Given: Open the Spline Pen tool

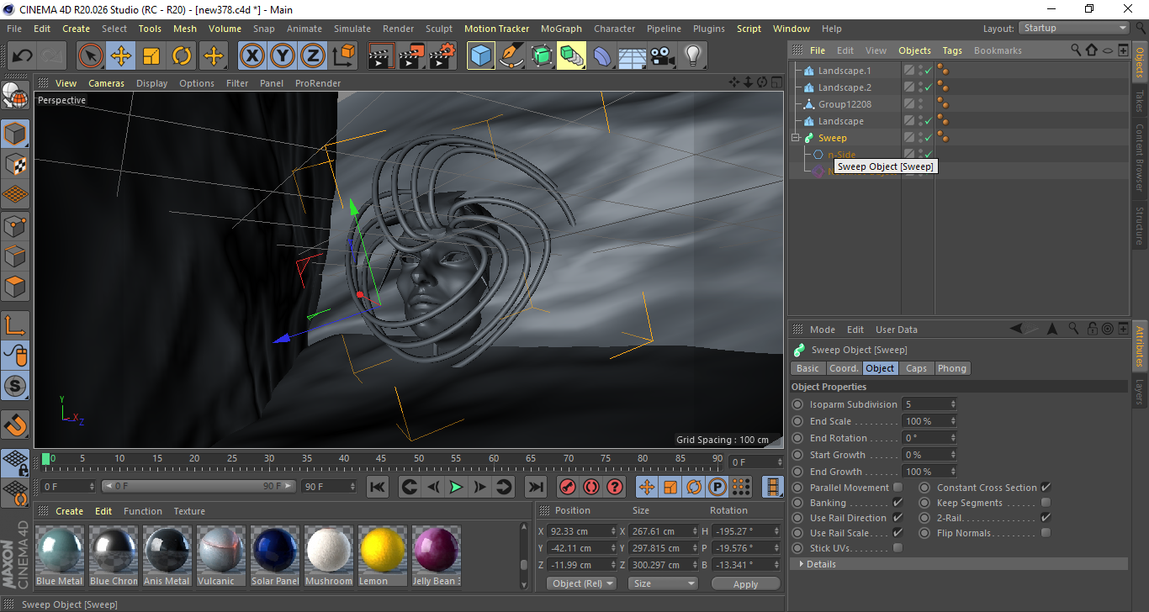Looking at the screenshot, I should 511,56.
